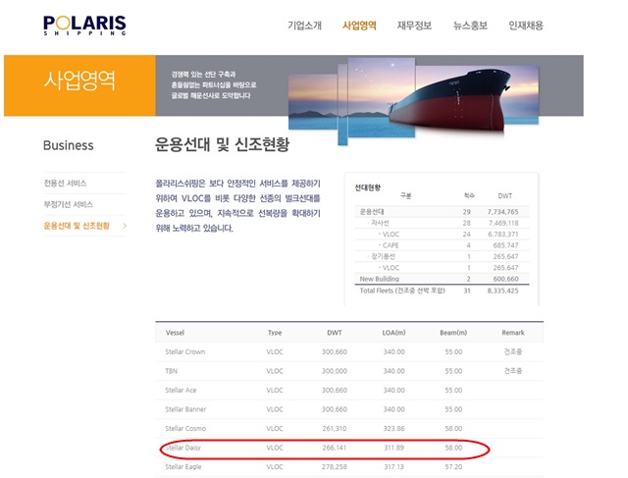Click the Type column header
Image resolution: width=628 pixels, height=478 pixels.
275,333
